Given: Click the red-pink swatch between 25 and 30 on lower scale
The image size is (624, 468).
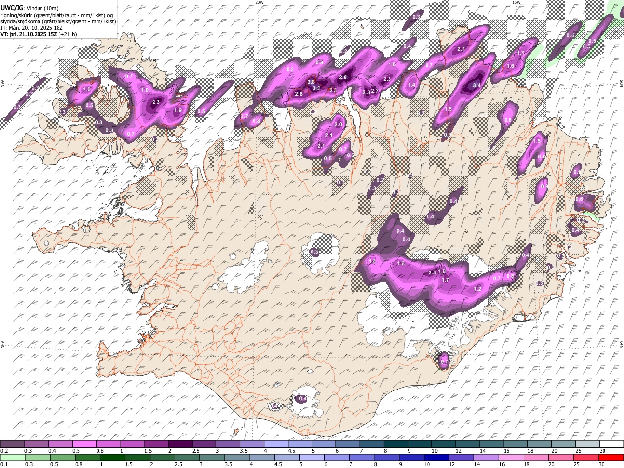Looking at the screenshot, I should [x=587, y=458].
